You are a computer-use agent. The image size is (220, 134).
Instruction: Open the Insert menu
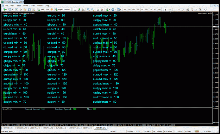tap(19, 6)
